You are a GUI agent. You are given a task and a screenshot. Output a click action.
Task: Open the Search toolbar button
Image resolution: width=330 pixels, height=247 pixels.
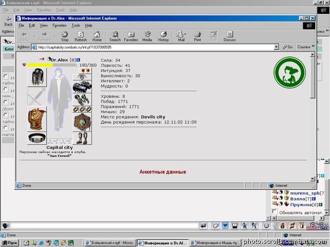115,36
